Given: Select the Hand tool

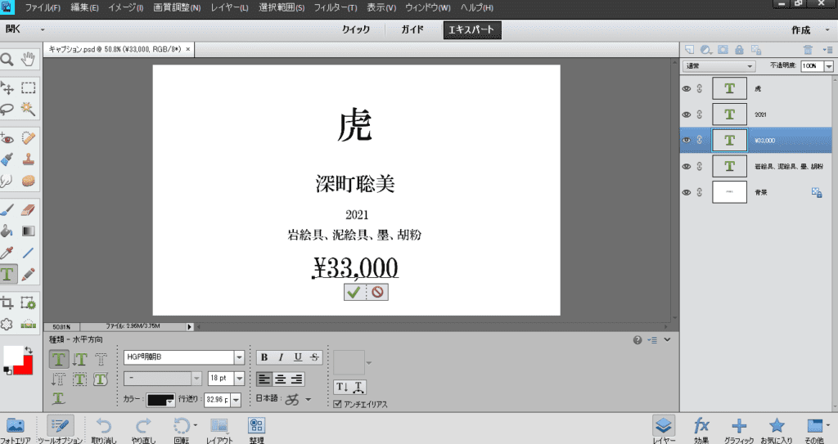Looking at the screenshot, I should click(29, 60).
